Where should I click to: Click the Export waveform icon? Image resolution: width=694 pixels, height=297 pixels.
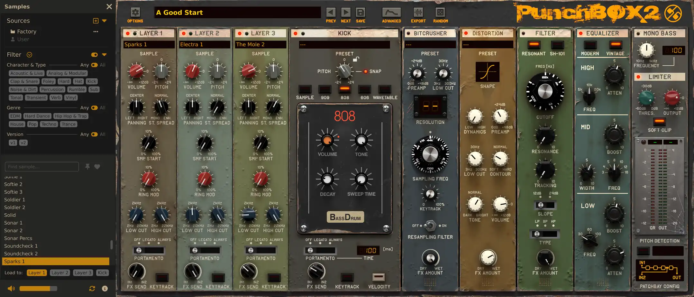click(x=418, y=13)
